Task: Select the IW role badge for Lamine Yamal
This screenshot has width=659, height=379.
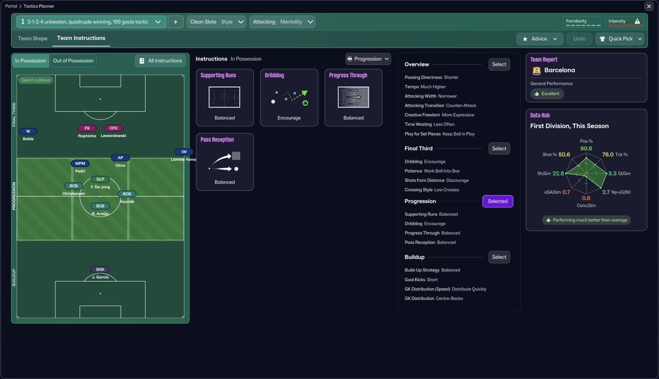Action: click(184, 152)
